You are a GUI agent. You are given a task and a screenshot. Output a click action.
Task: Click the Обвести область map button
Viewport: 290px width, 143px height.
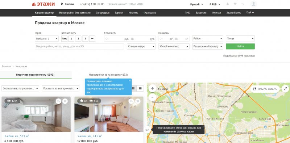265,89
